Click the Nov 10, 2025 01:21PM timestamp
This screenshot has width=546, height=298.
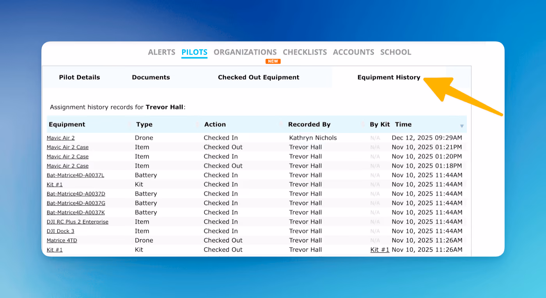[427, 147]
